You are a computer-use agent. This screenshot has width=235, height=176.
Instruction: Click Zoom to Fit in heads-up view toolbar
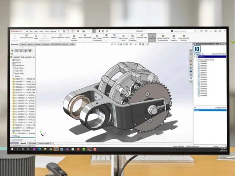click(112, 45)
